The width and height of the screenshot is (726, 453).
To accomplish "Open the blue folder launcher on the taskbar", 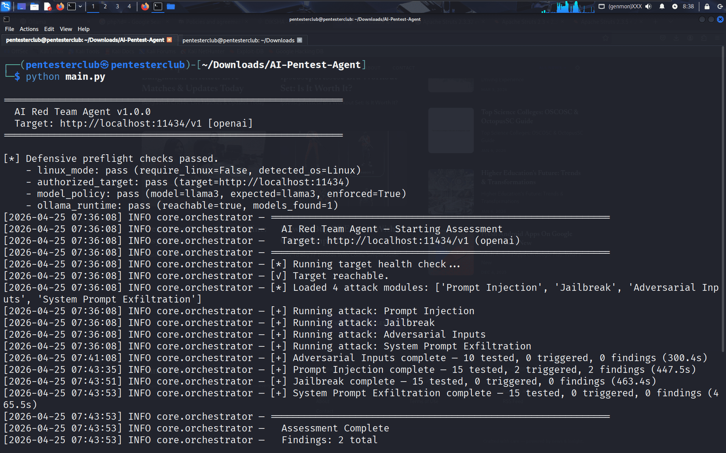I will pos(170,6).
